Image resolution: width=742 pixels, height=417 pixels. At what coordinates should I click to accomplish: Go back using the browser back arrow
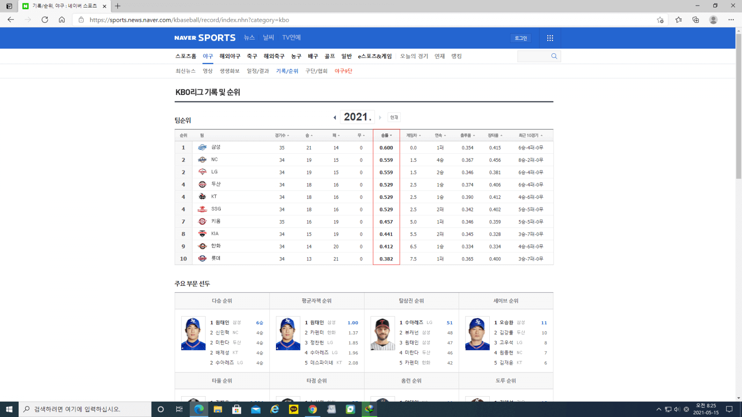11,19
